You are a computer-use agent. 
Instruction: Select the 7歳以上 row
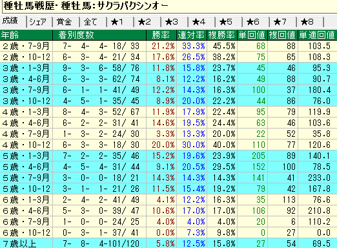pyautogui.click(x=168, y=243)
